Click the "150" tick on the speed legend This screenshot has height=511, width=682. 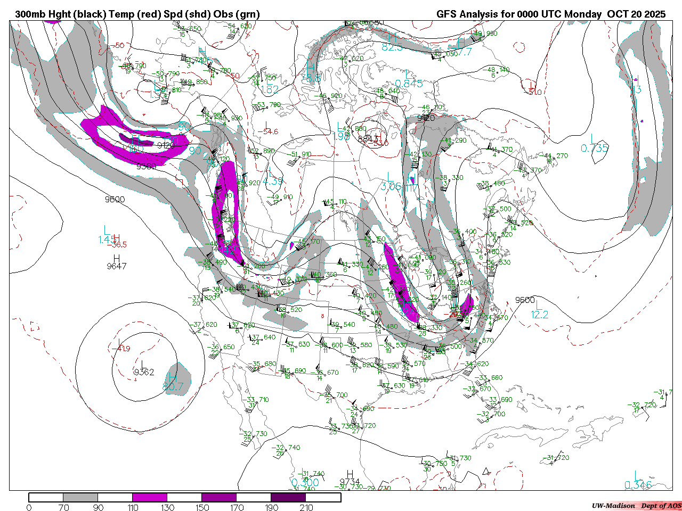click(202, 507)
